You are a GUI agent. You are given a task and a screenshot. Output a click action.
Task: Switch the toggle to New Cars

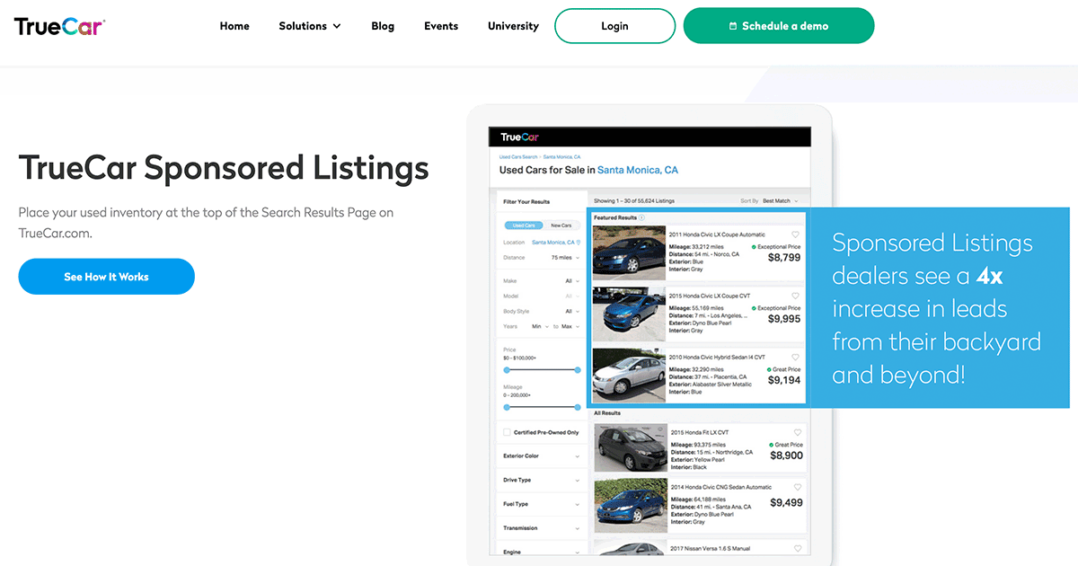(x=561, y=225)
